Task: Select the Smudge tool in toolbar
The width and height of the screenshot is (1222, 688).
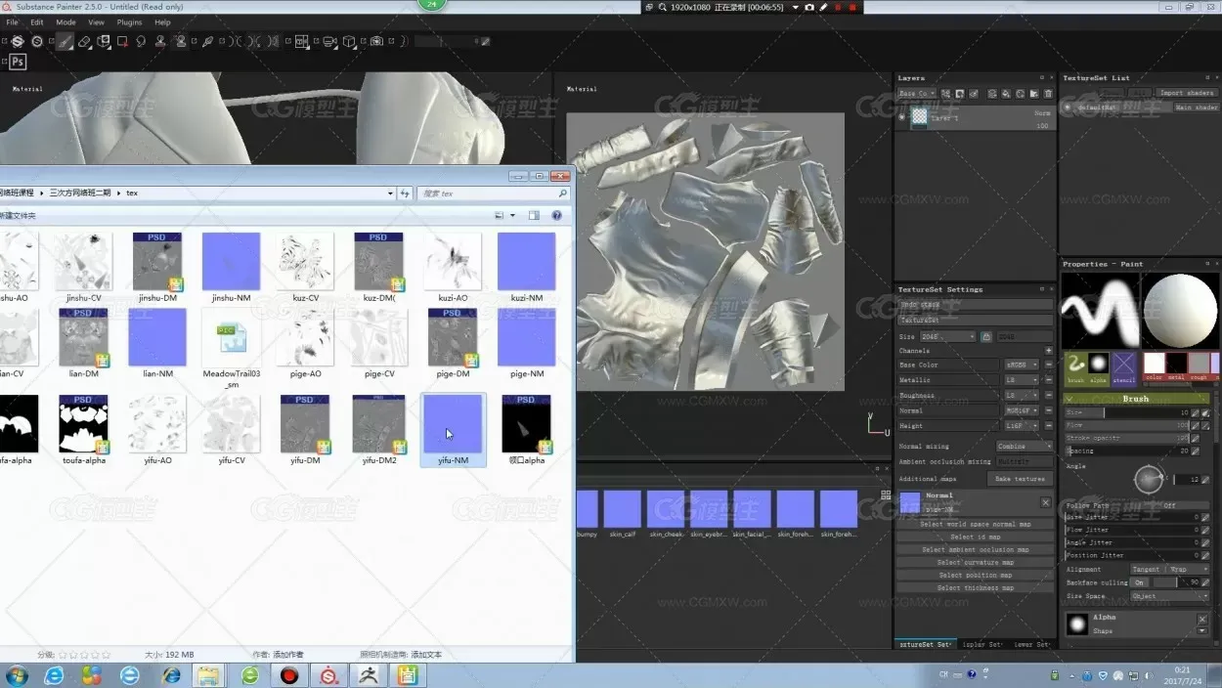Action: pos(141,42)
